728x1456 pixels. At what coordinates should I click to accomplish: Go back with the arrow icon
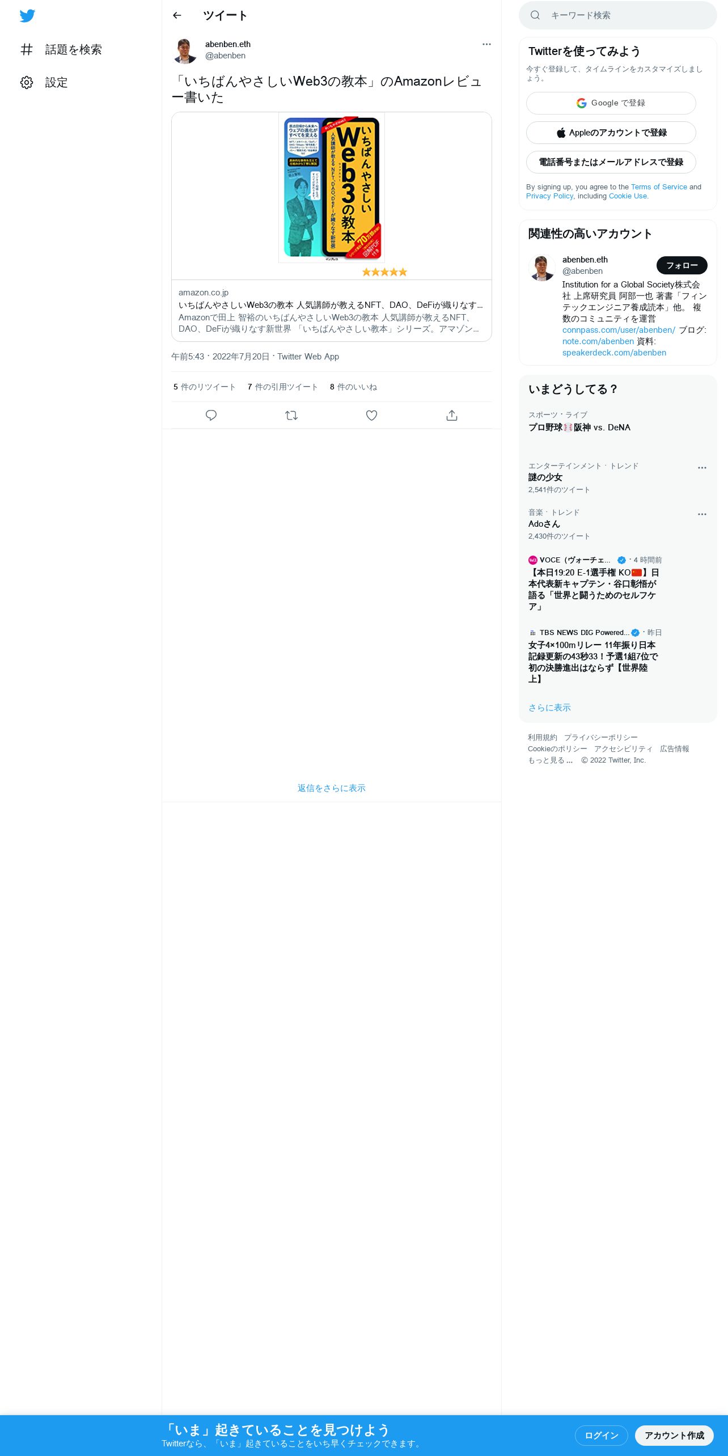(177, 15)
